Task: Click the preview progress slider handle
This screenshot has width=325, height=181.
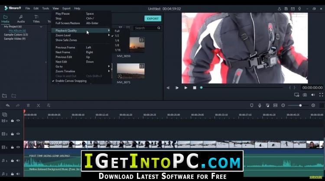Action: coord(201,88)
